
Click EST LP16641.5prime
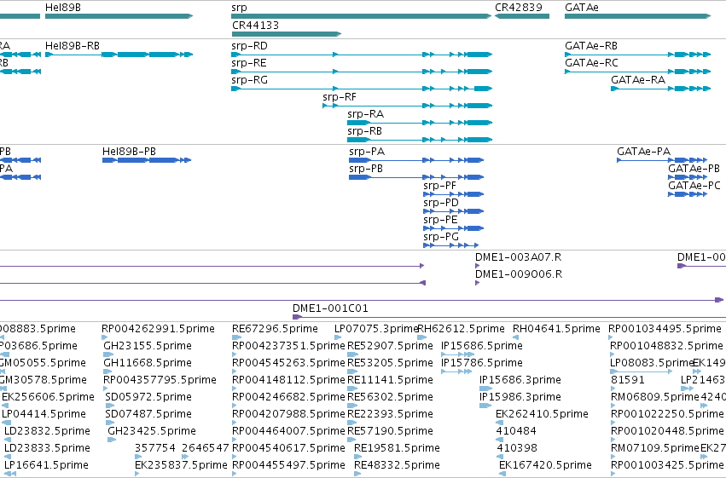point(46,465)
